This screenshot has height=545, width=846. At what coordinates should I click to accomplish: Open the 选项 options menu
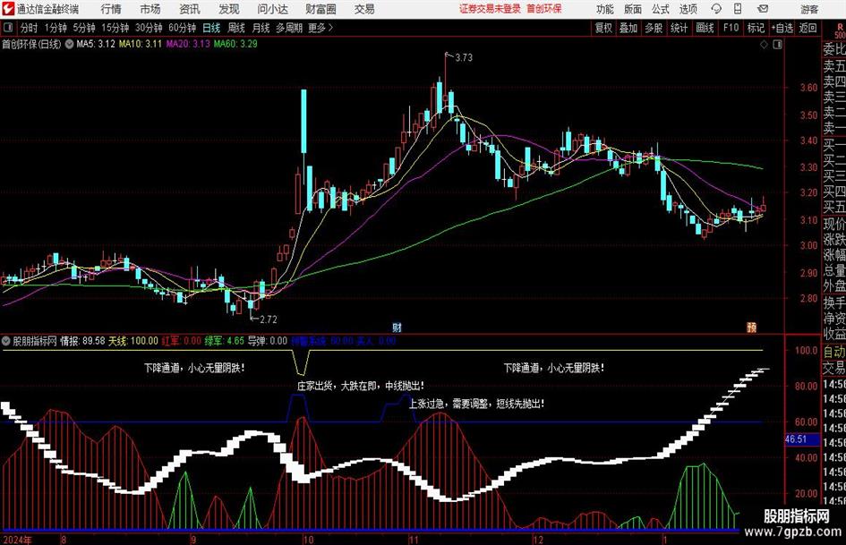pyautogui.click(x=688, y=9)
